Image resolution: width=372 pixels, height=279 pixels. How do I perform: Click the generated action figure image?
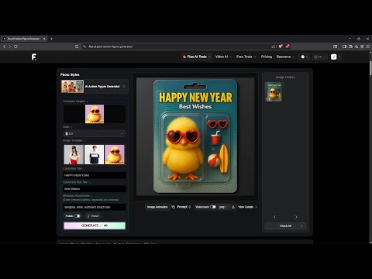coord(195,136)
